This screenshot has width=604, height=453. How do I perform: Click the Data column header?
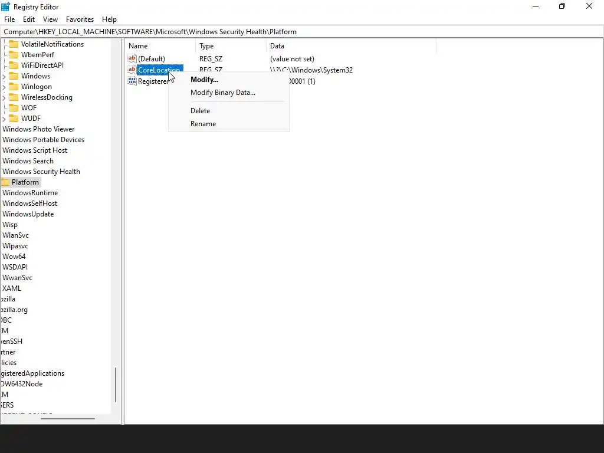[351, 46]
